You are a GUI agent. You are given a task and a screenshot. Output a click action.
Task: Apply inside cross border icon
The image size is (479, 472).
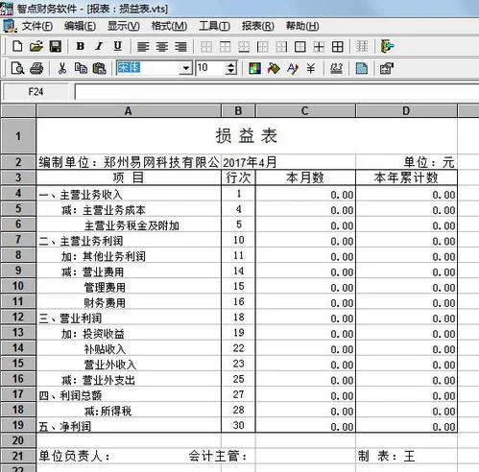319,47
